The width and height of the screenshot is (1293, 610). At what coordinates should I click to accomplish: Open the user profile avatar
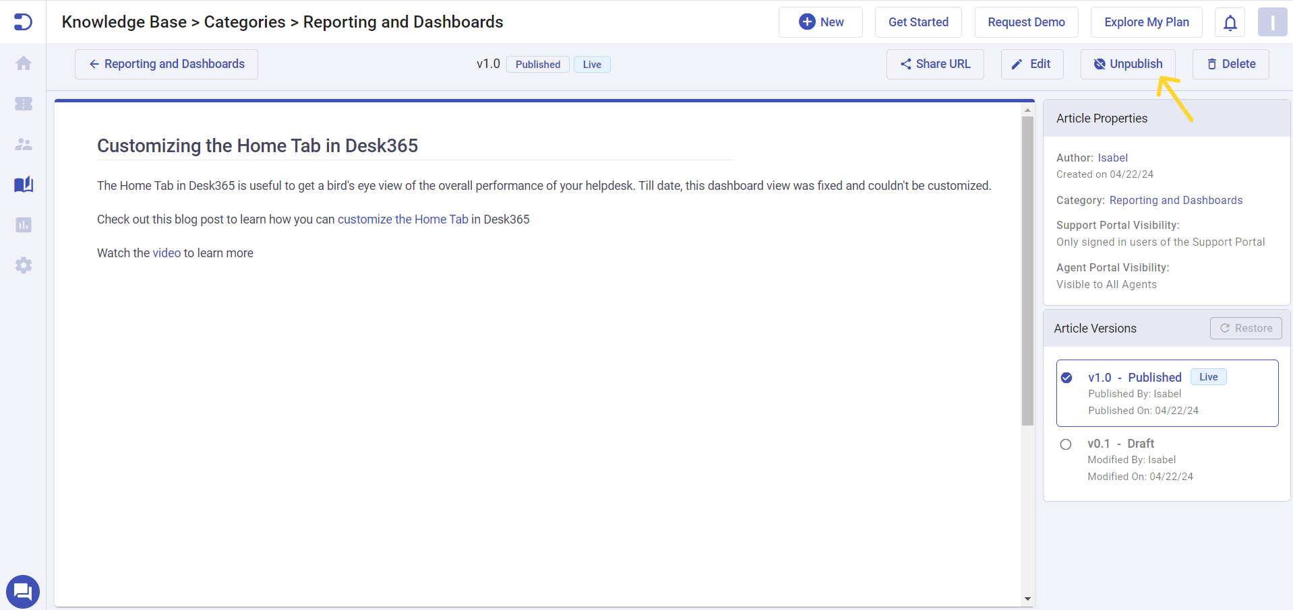[1273, 22]
